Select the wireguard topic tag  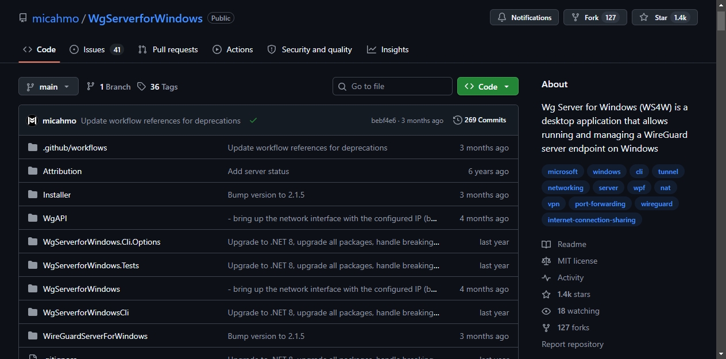pos(657,204)
